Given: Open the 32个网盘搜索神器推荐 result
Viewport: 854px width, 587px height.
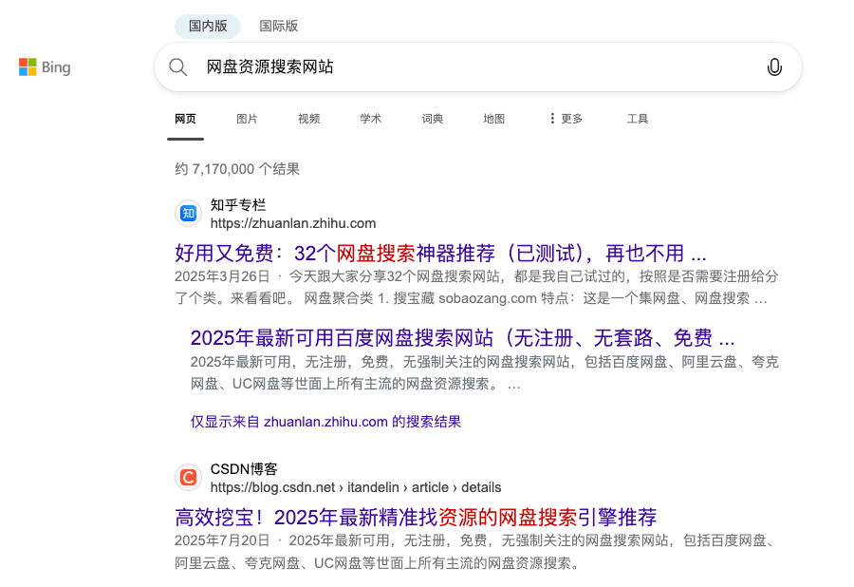Looking at the screenshot, I should [440, 253].
